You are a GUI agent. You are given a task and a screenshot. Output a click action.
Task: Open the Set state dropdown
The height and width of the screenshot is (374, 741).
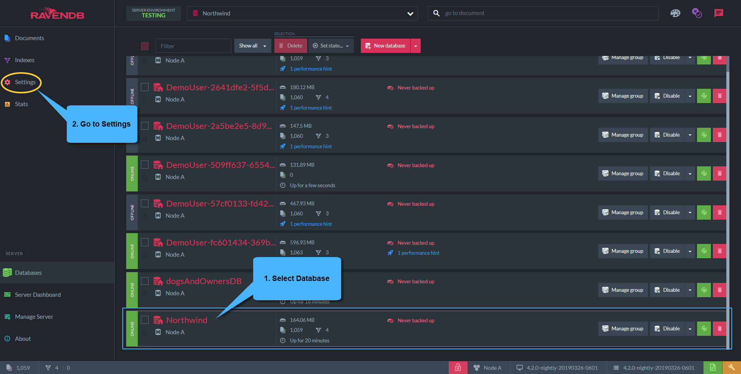pyautogui.click(x=331, y=46)
